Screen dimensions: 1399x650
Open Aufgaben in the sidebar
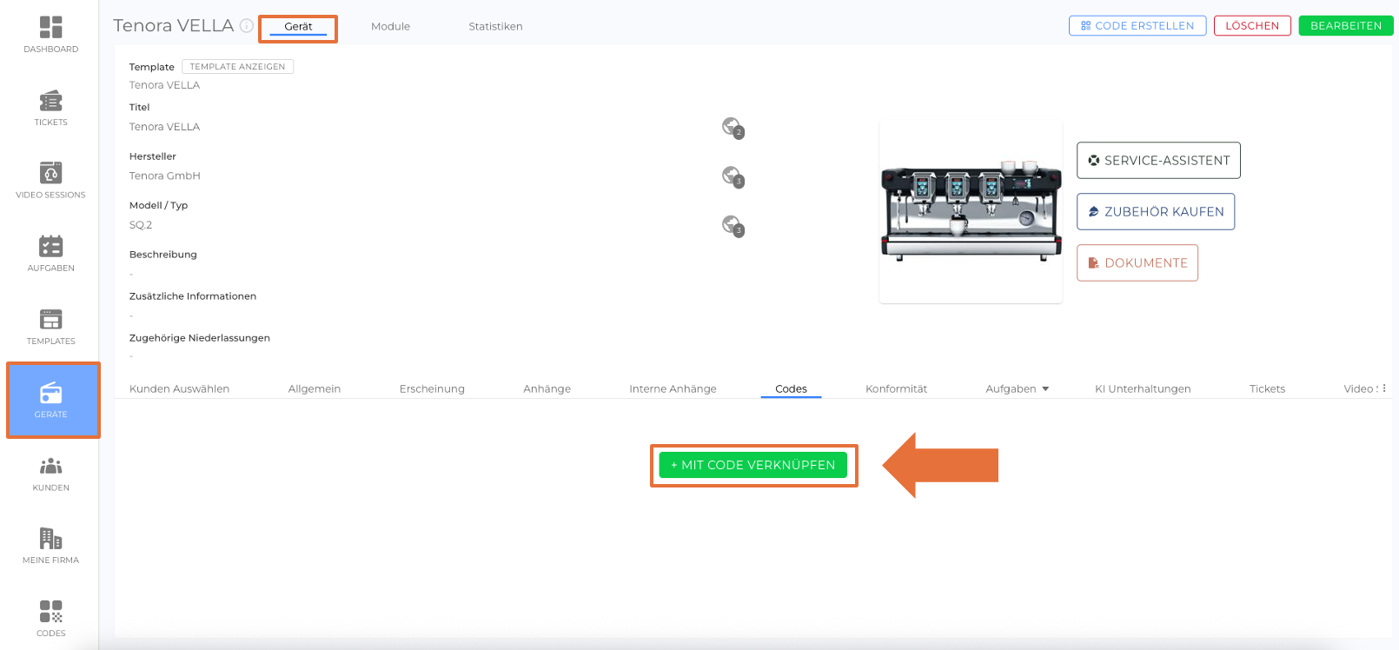tap(50, 254)
